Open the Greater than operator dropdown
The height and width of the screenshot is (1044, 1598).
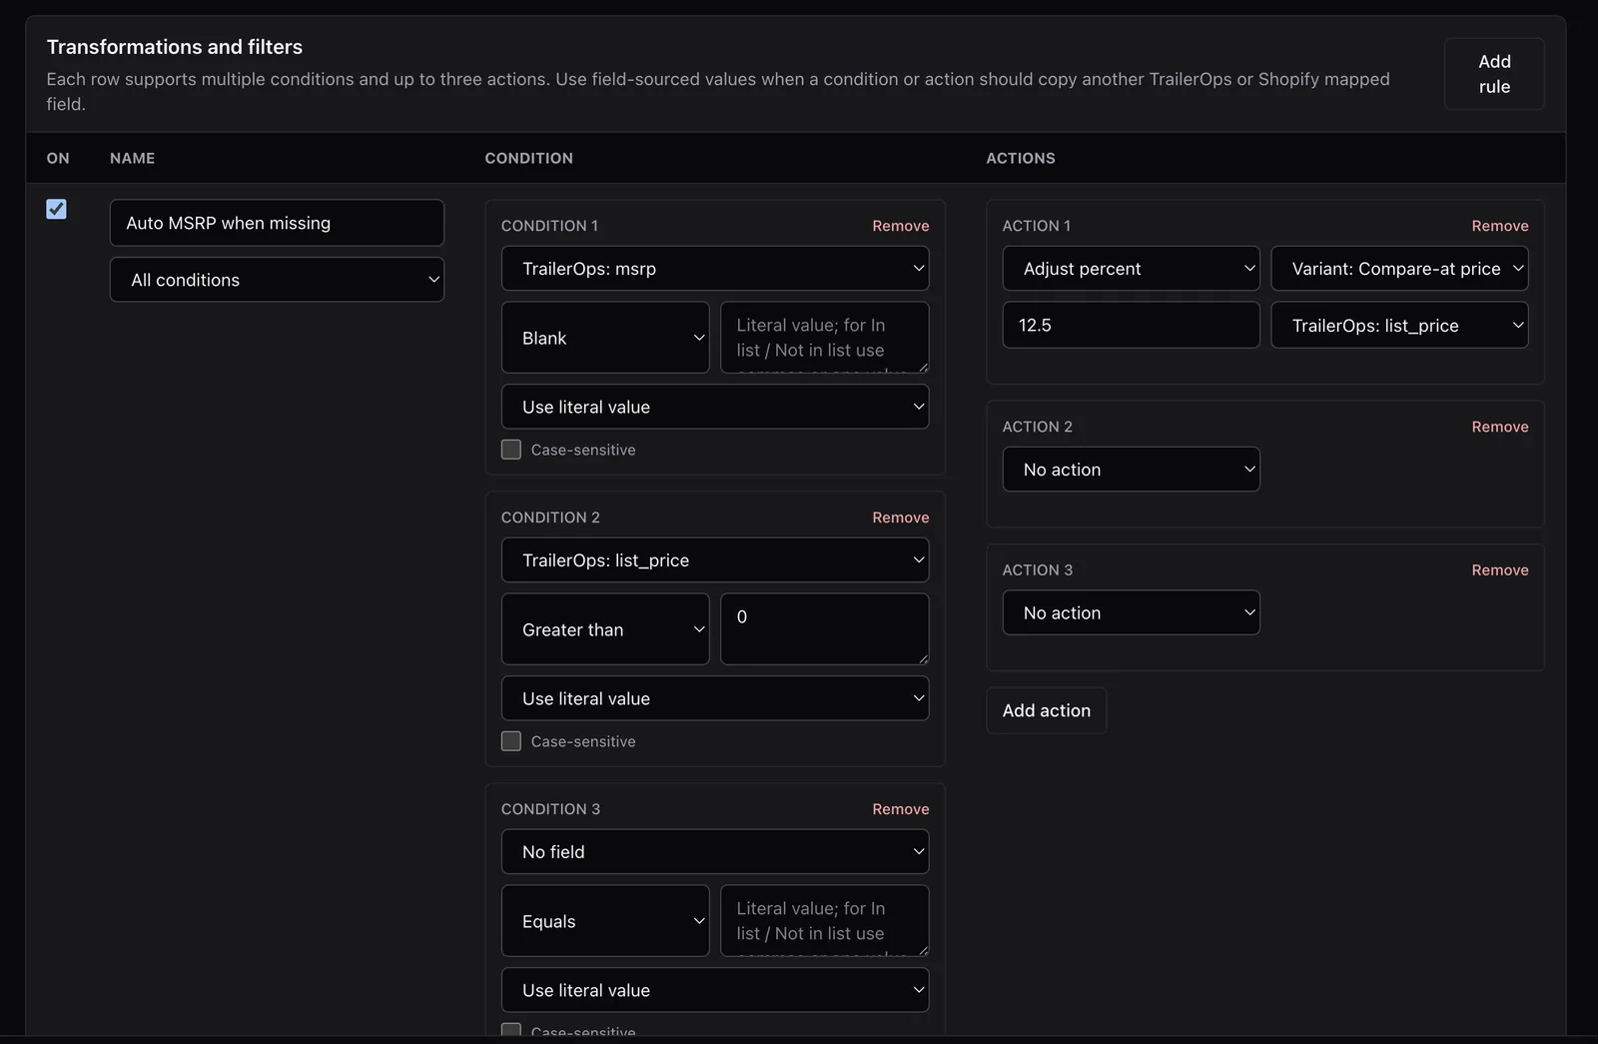pyautogui.click(x=605, y=629)
